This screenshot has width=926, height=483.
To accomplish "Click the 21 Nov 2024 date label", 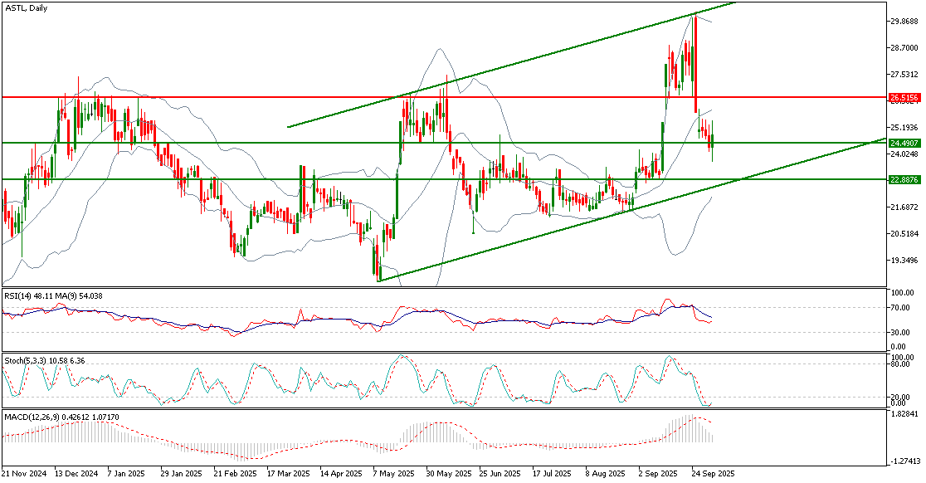I will click(x=22, y=474).
